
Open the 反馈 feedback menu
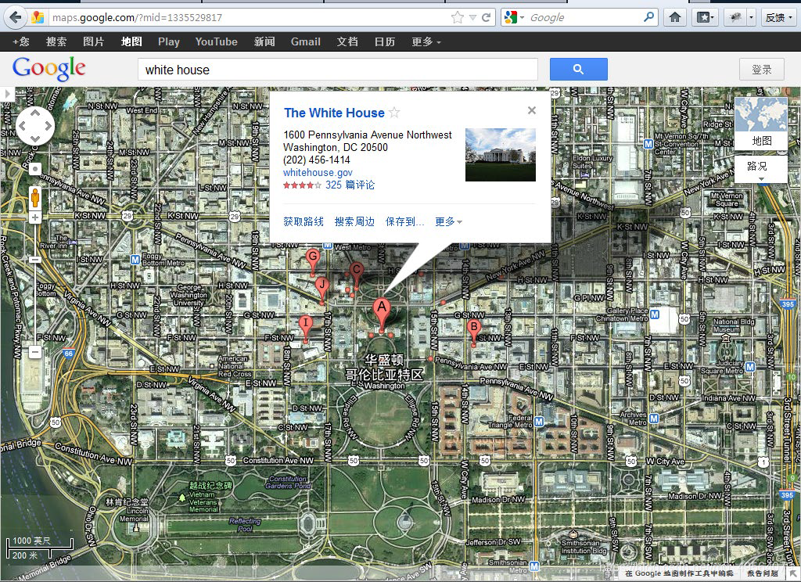[778, 17]
